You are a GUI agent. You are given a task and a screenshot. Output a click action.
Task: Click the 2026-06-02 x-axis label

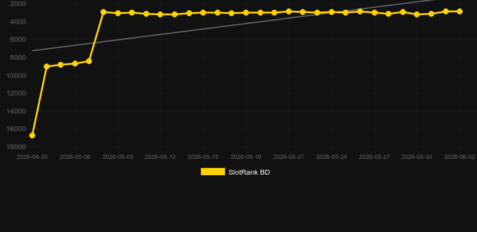pos(459,157)
